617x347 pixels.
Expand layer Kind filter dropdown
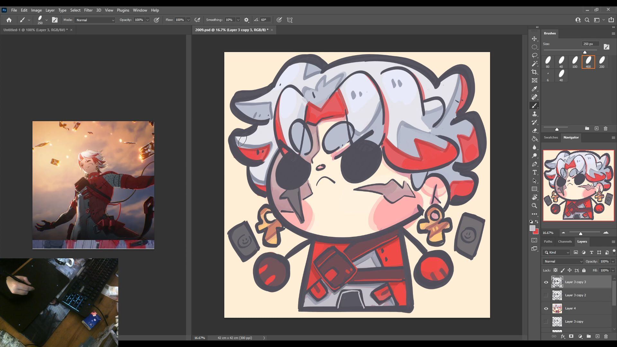point(557,252)
